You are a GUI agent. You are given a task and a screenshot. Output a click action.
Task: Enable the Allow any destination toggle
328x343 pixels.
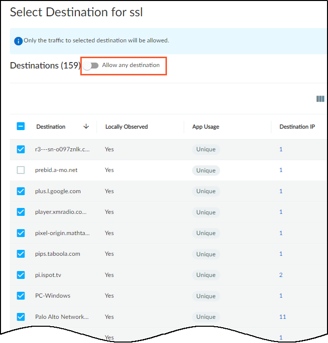click(91, 66)
